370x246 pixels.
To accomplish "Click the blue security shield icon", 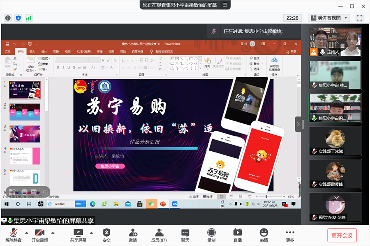I will coord(18,18).
